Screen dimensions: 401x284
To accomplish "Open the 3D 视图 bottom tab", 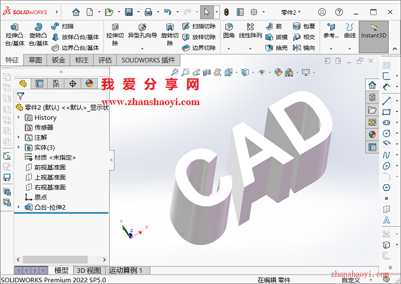I will pyautogui.click(x=89, y=270).
